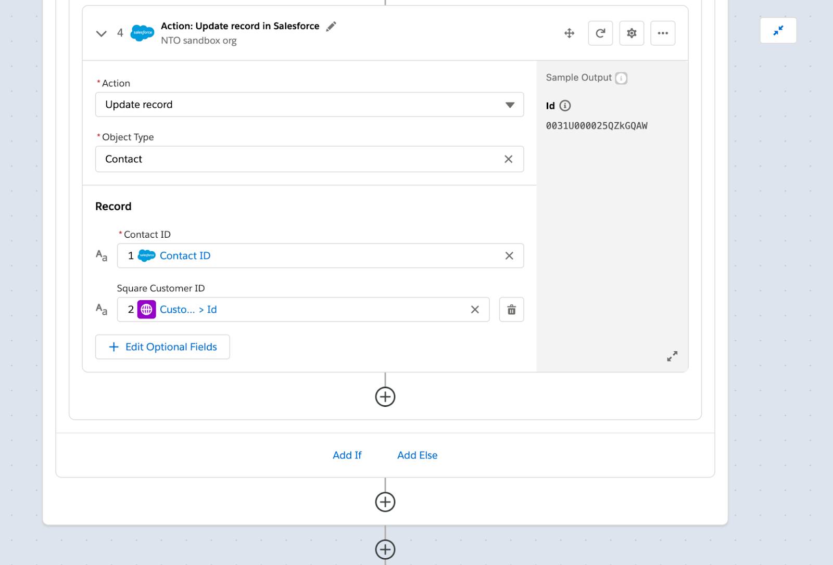The width and height of the screenshot is (833, 565).
Task: Collapse step 4 with the chevron
Action: click(x=101, y=34)
